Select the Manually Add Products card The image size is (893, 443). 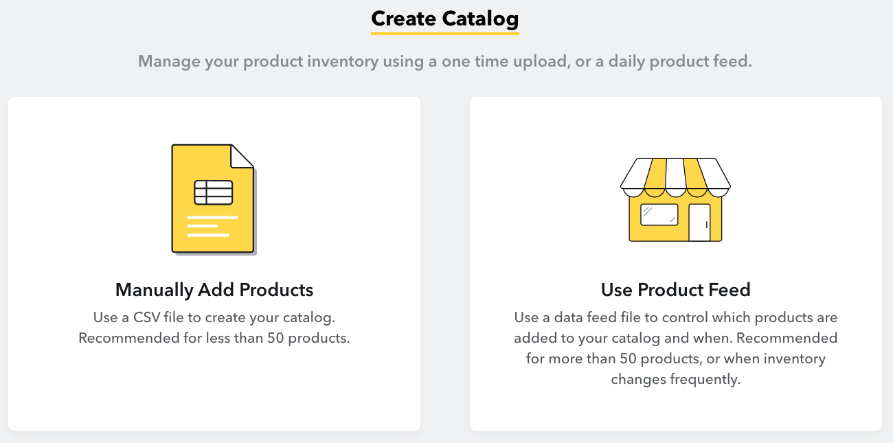(214, 264)
